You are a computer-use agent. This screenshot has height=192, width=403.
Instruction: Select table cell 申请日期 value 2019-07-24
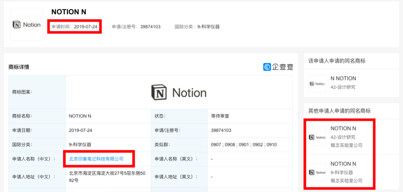pos(81,131)
